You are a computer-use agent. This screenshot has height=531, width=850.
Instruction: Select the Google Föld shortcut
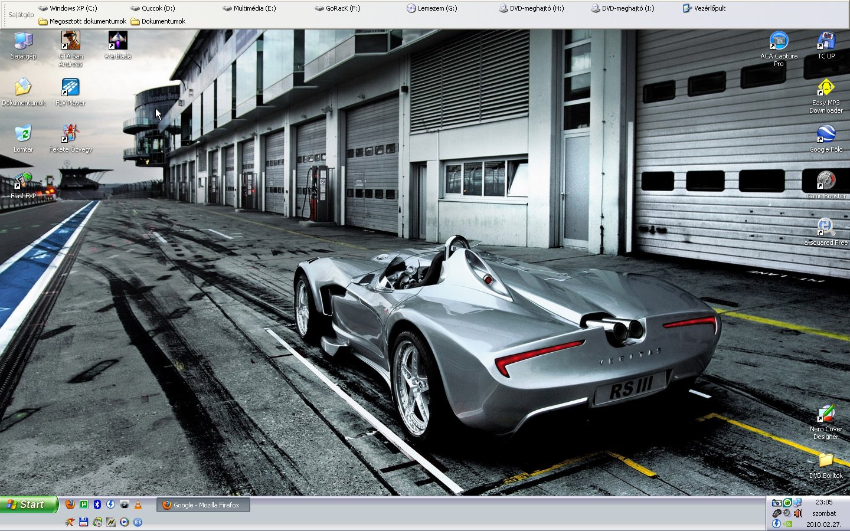pos(826,139)
